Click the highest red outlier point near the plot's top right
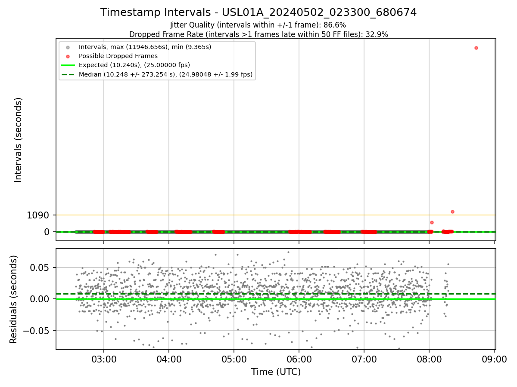Screen dimensions: 517x387 click(x=476, y=48)
